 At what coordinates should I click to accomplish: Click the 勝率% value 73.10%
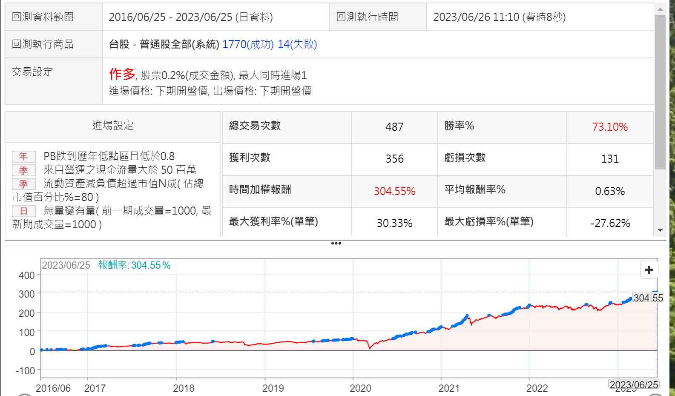tap(609, 127)
